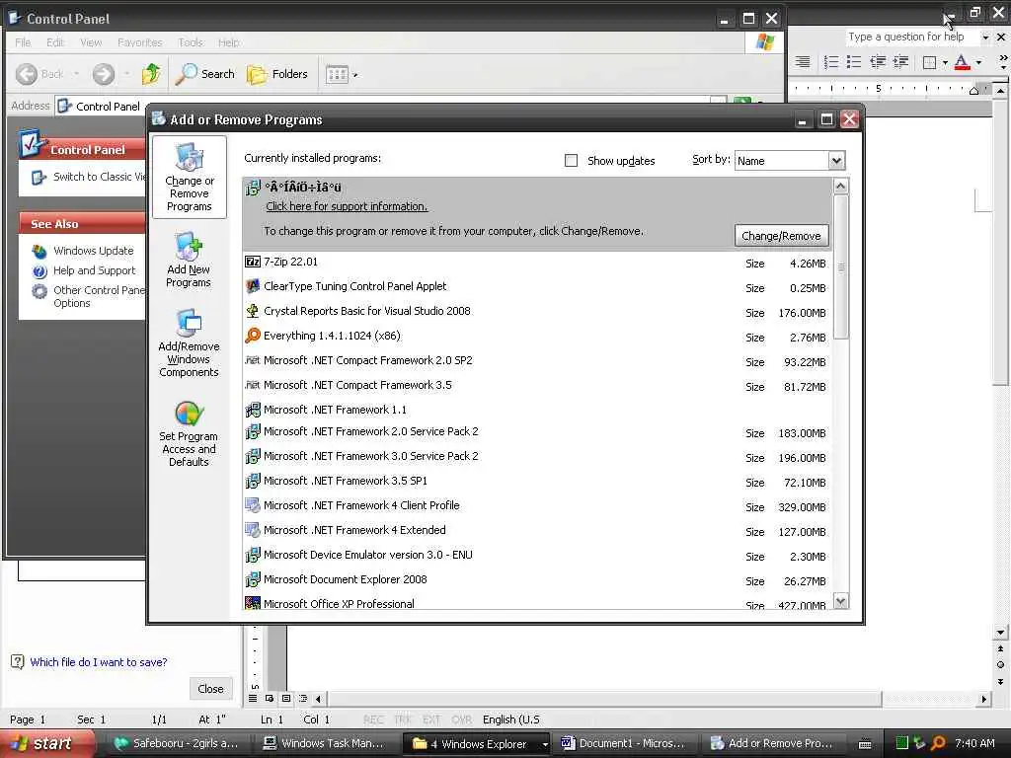
Task: Click Switch to Classic View link
Action: pyautogui.click(x=100, y=177)
